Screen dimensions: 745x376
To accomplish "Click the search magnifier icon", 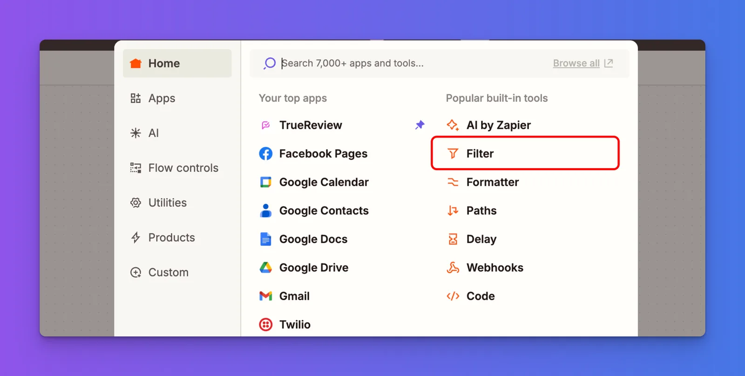I will (x=270, y=63).
